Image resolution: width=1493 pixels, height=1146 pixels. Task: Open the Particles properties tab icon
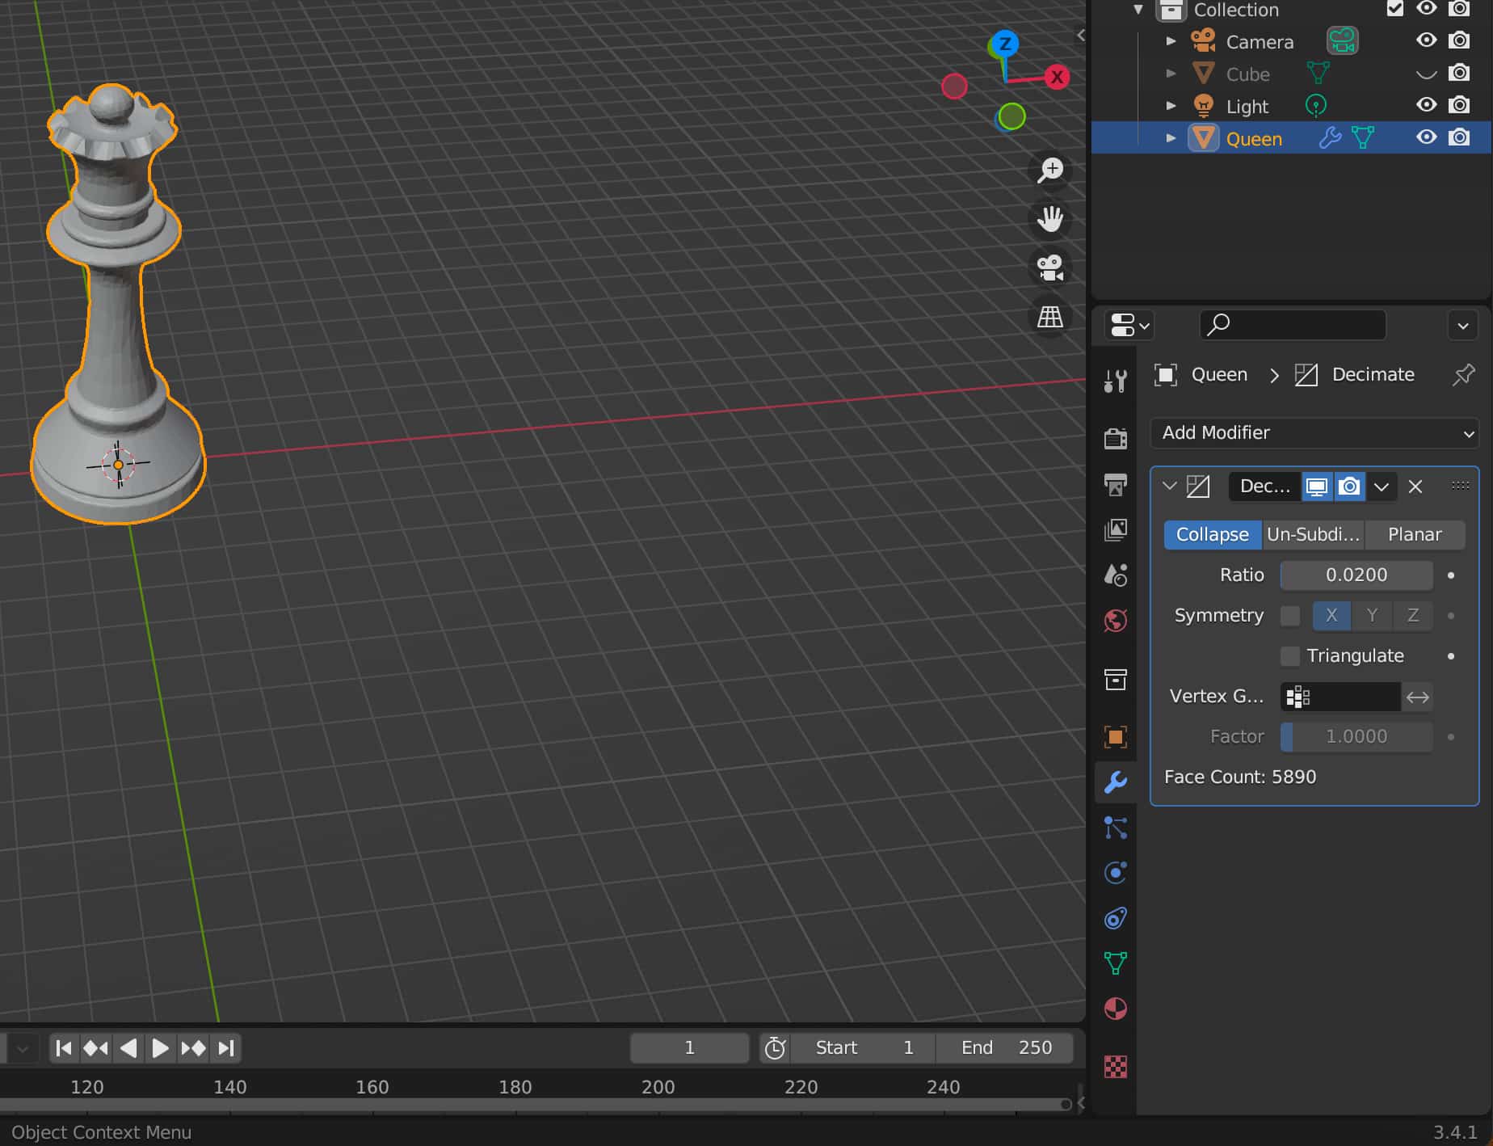click(x=1116, y=828)
